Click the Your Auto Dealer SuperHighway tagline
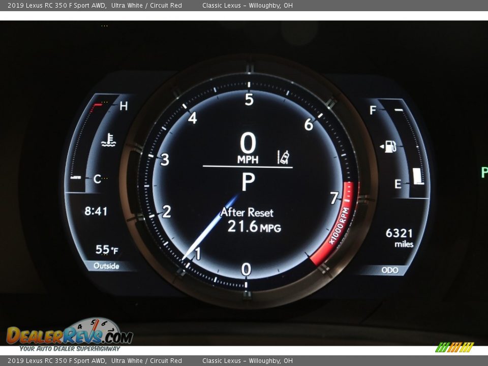Viewport: 488px width, 366px height. pos(70,349)
